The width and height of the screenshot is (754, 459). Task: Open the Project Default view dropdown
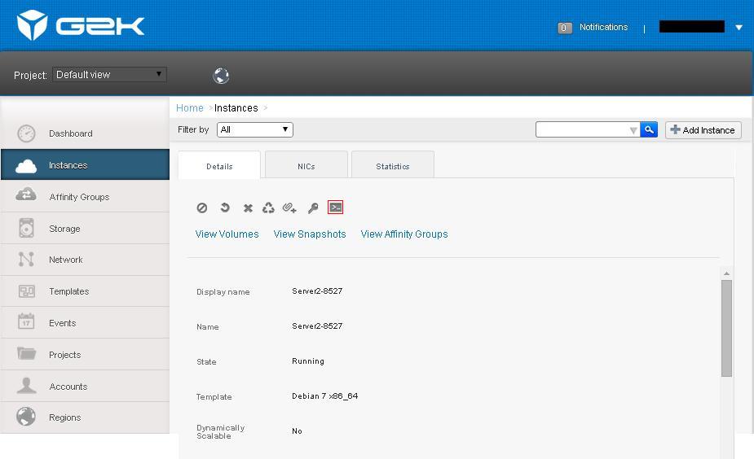pos(110,74)
